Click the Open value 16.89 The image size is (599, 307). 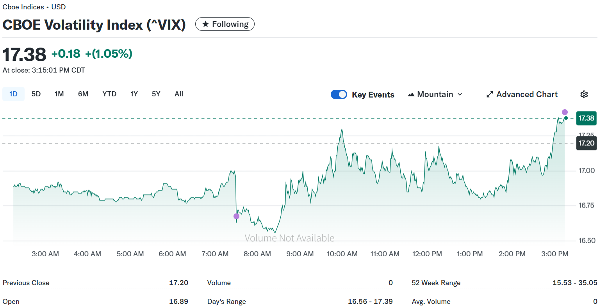point(178,302)
